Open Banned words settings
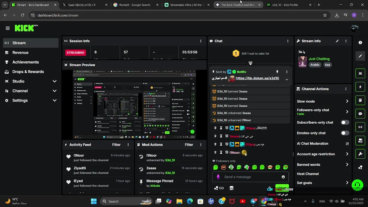Screen dimensions: 368x207 [x=323, y=165]
